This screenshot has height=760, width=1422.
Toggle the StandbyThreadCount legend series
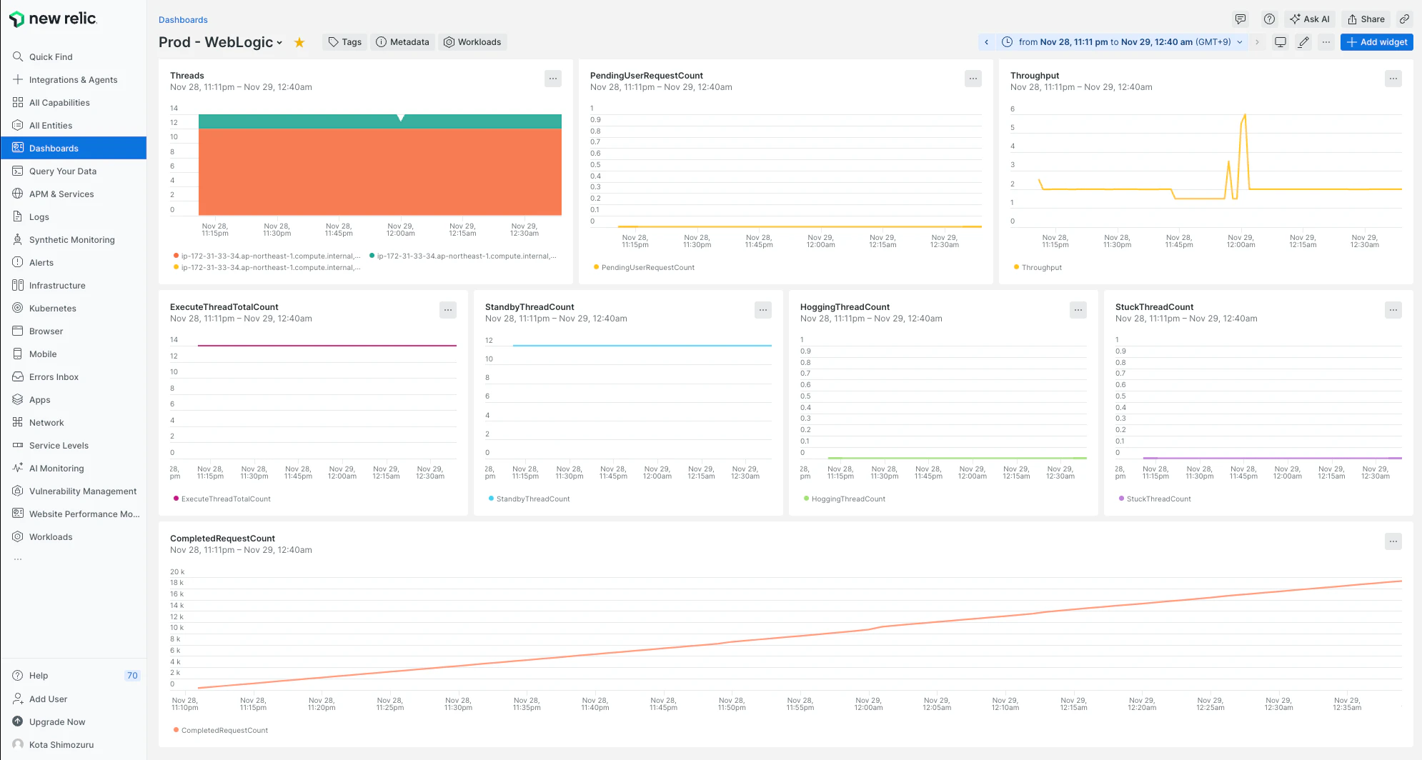pos(529,499)
